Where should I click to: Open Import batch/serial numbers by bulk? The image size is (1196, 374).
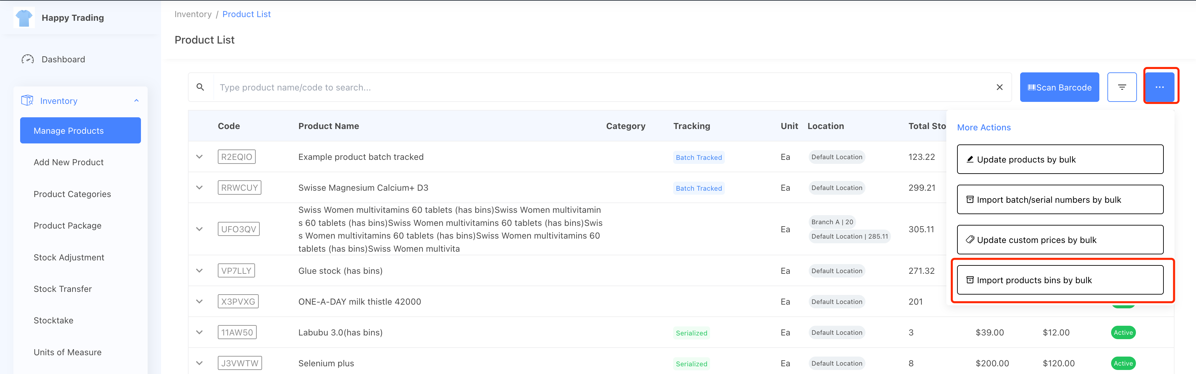coord(1059,200)
